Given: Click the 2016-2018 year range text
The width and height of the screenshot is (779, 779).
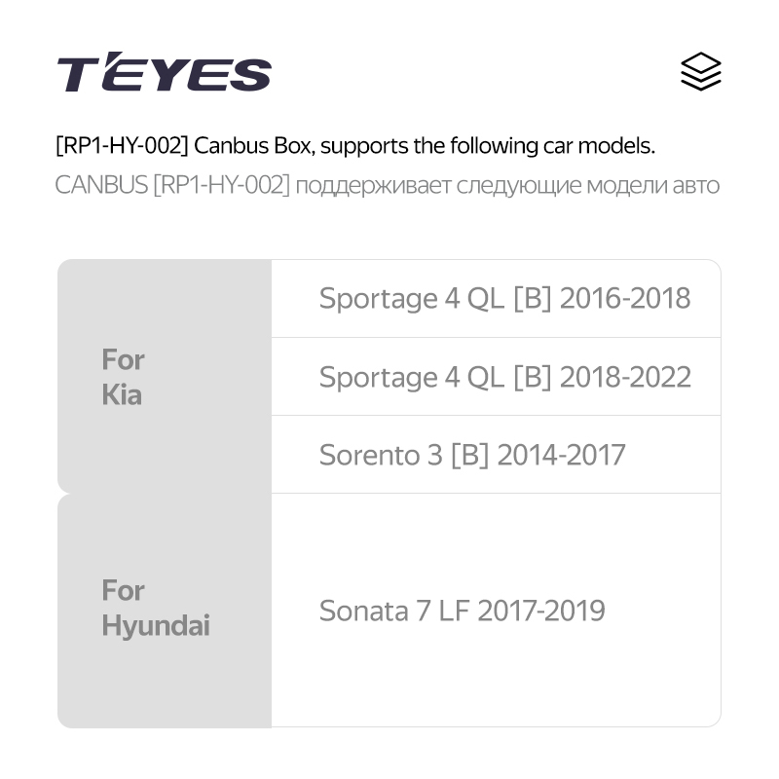Looking at the screenshot, I should [625, 299].
